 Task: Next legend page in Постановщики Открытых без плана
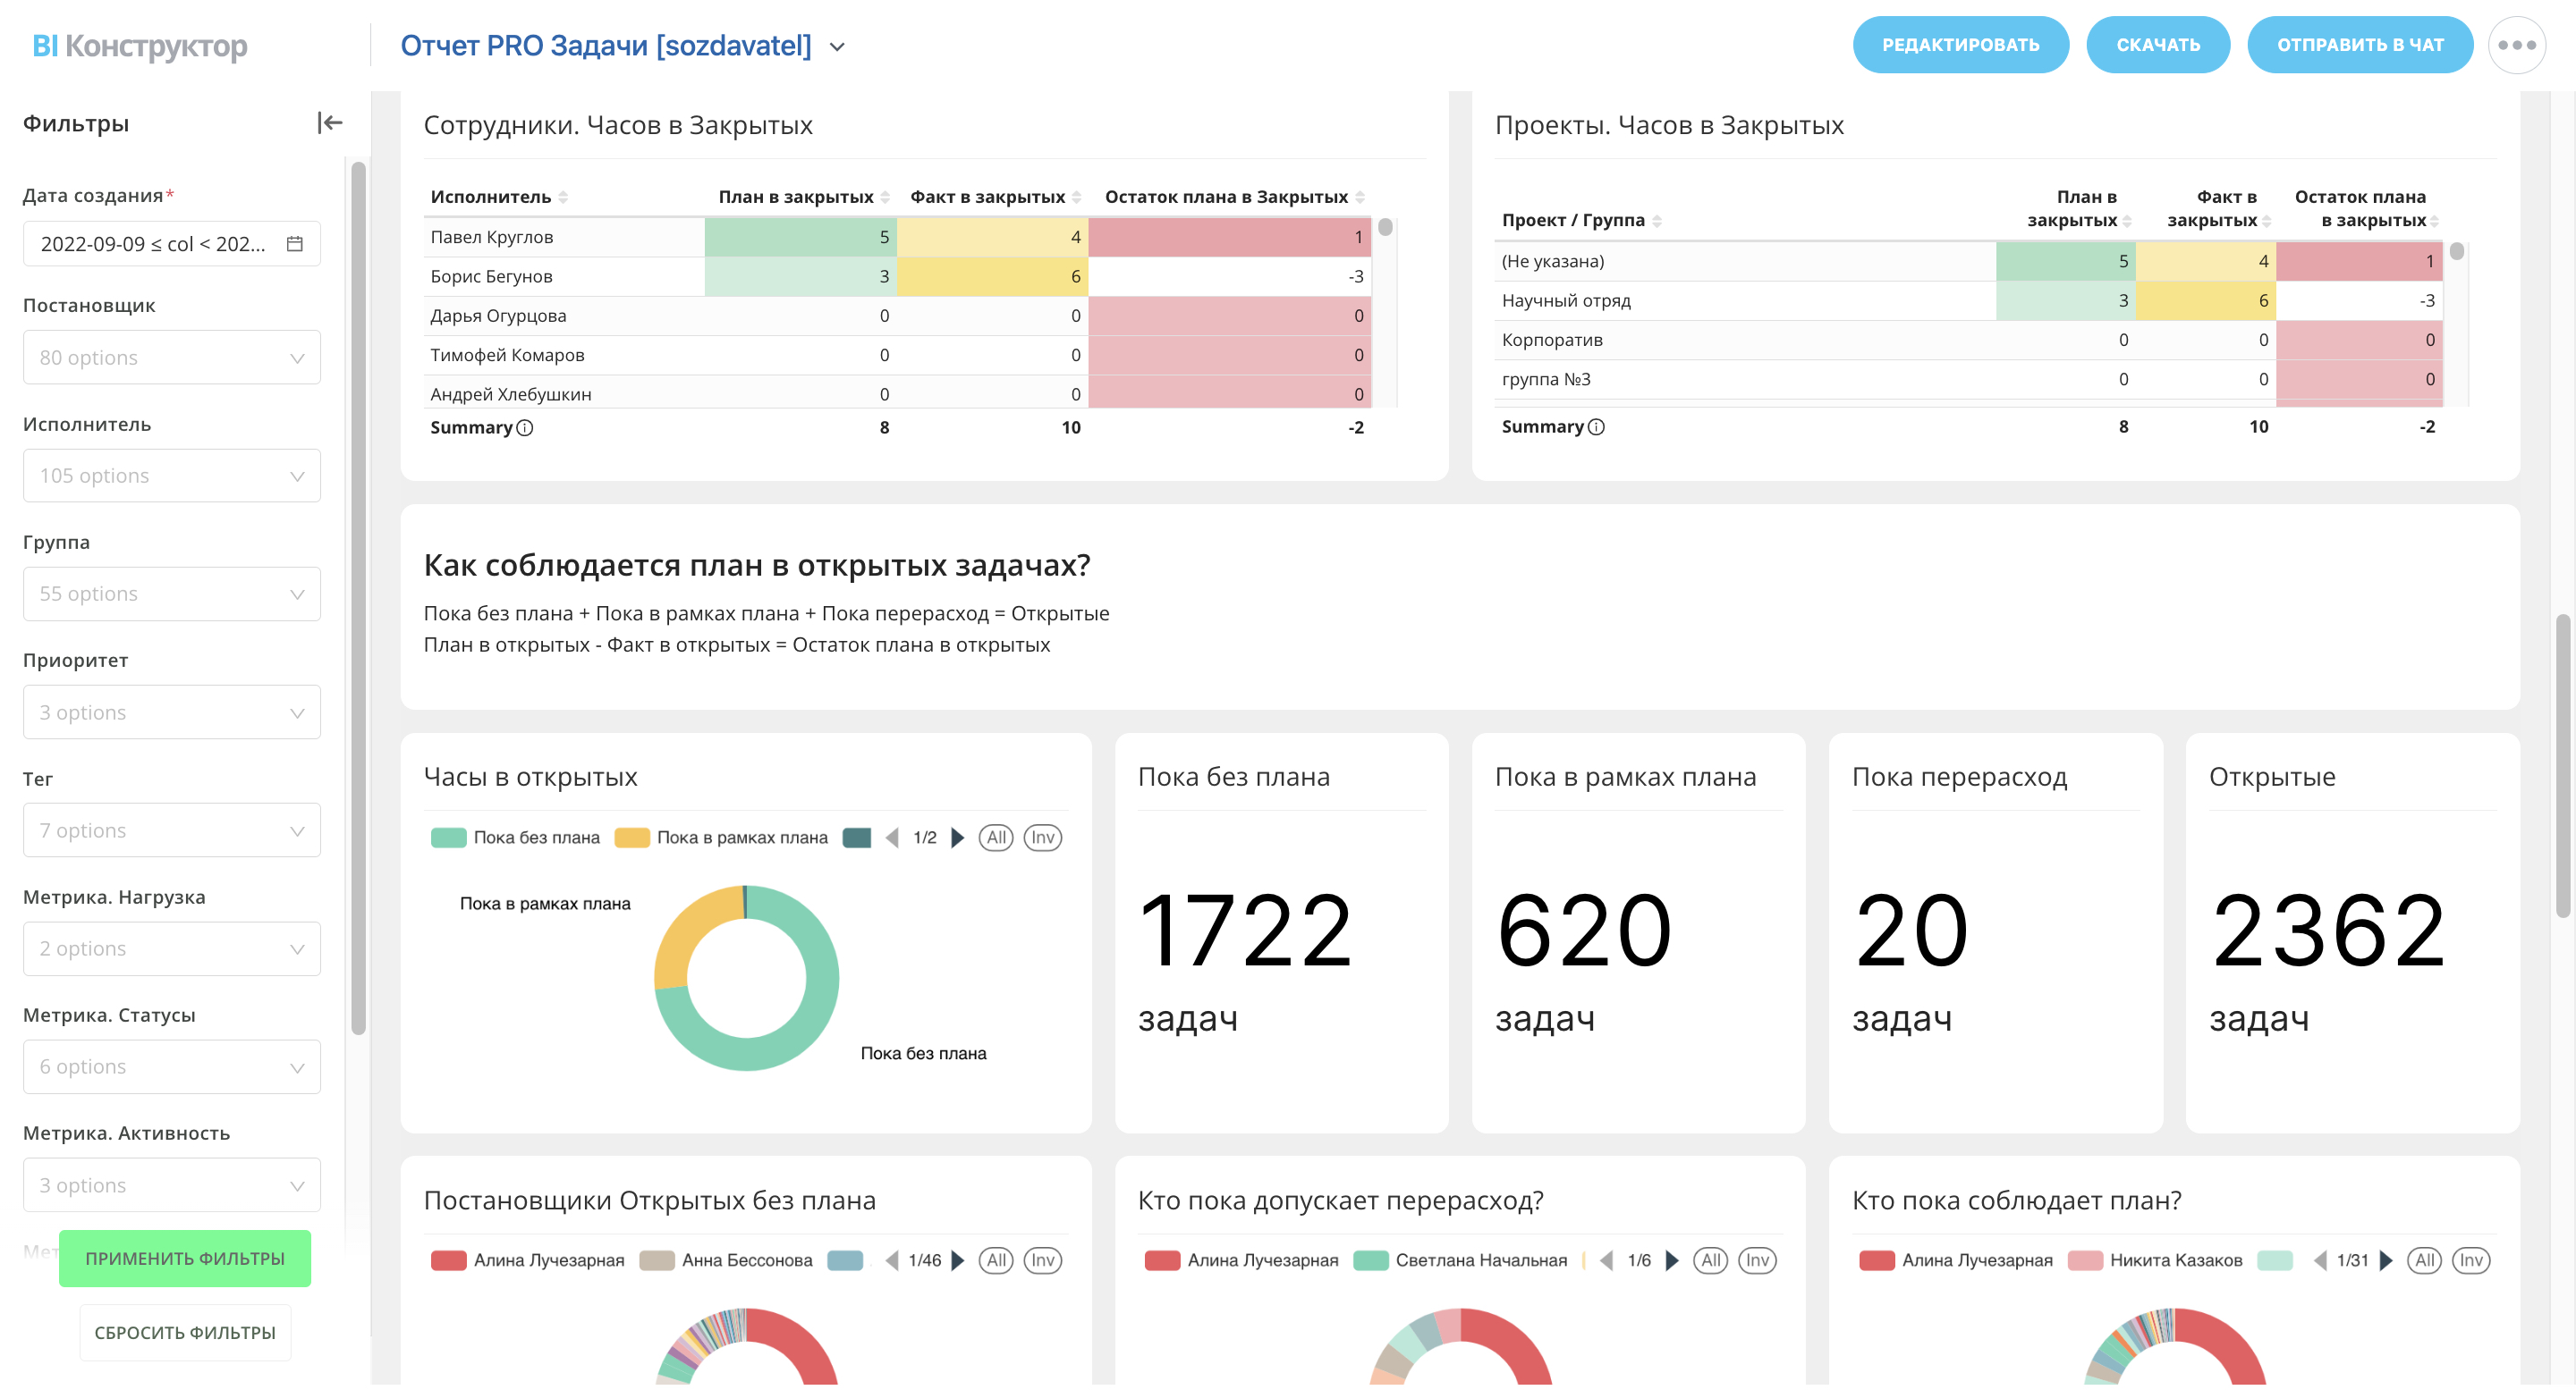[957, 1260]
